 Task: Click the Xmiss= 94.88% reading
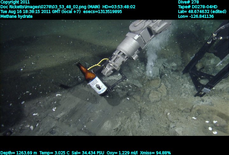click(x=156, y=153)
